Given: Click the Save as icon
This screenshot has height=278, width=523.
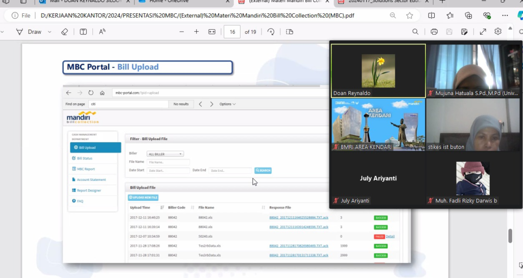Looking at the screenshot, I should coord(464,32).
